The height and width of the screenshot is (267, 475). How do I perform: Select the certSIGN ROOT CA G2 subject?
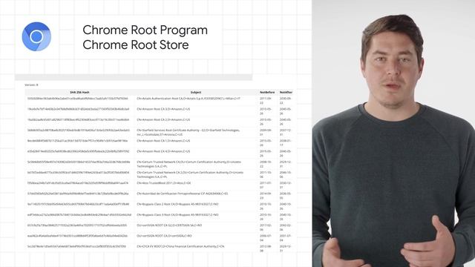pyautogui.click(x=169, y=225)
